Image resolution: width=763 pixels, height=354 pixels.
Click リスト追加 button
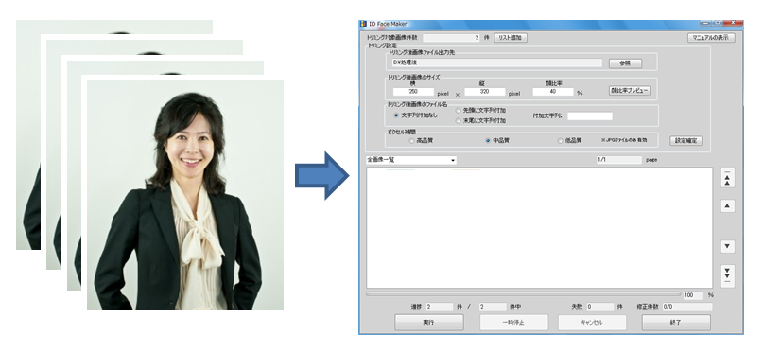(x=511, y=38)
